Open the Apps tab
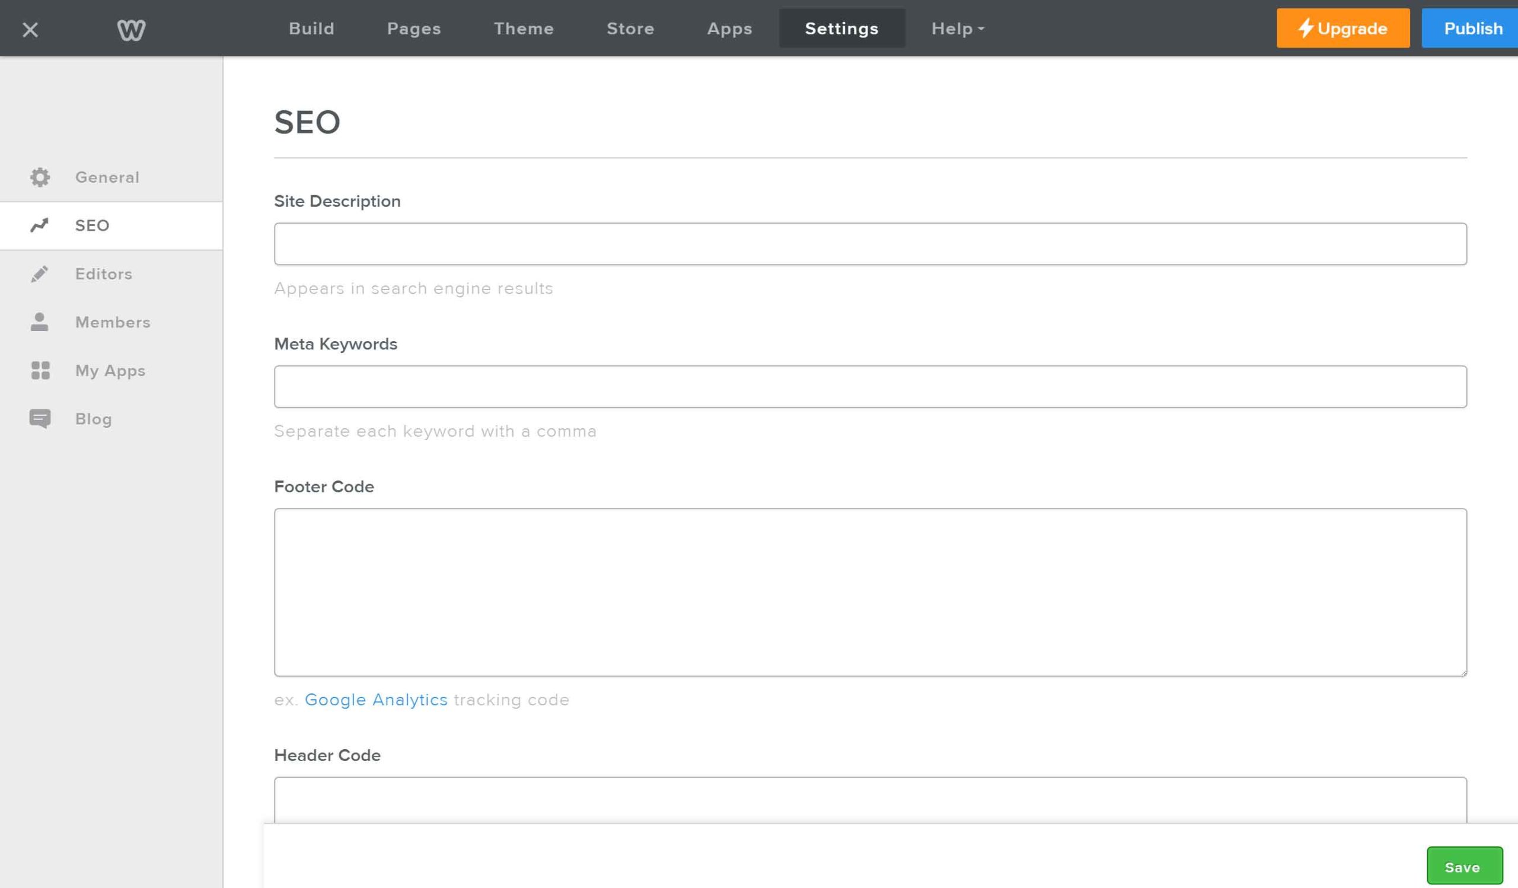Viewport: 1518px width, 888px height. pos(729,28)
